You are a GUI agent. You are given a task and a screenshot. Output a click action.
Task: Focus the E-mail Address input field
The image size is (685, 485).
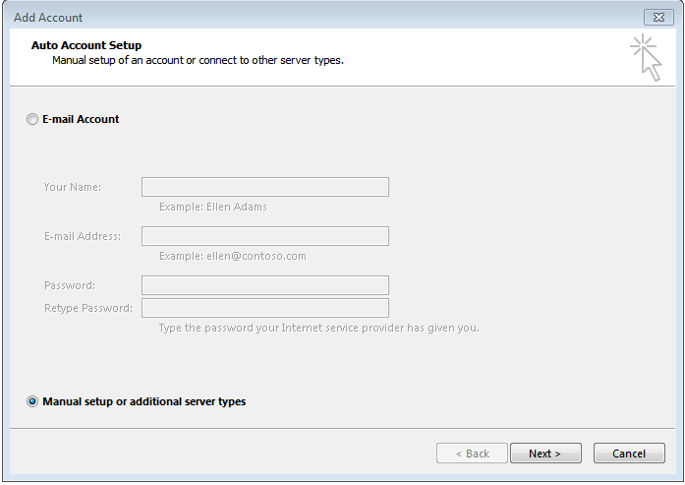pos(264,236)
